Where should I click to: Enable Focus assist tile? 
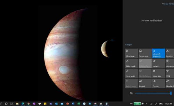point(132,73)
